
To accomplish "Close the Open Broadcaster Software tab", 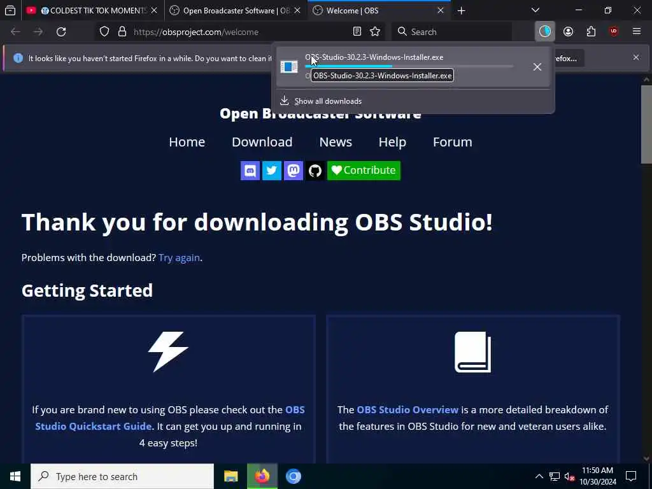I will 297,11.
